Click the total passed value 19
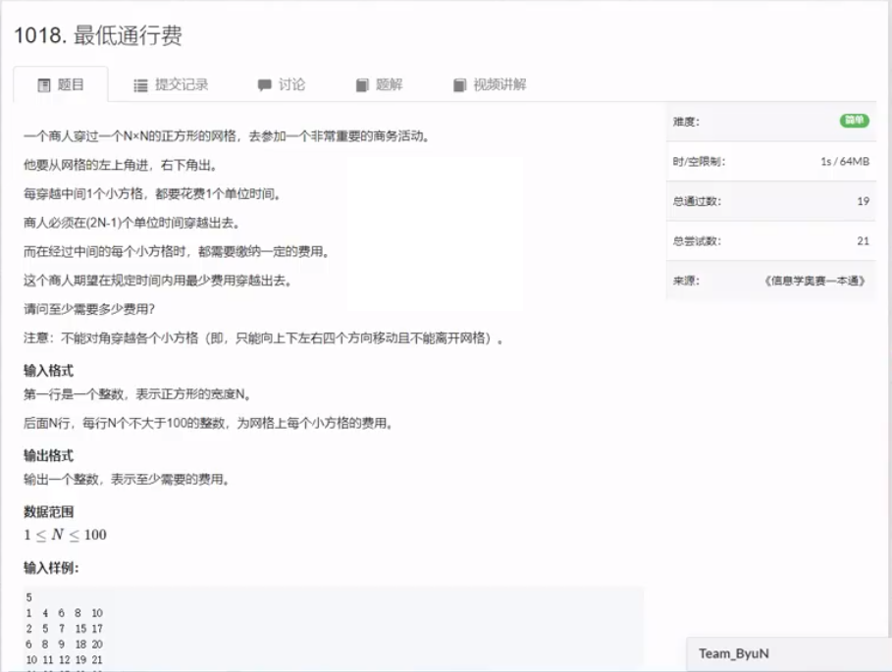Image resolution: width=892 pixels, height=672 pixels. tap(863, 201)
